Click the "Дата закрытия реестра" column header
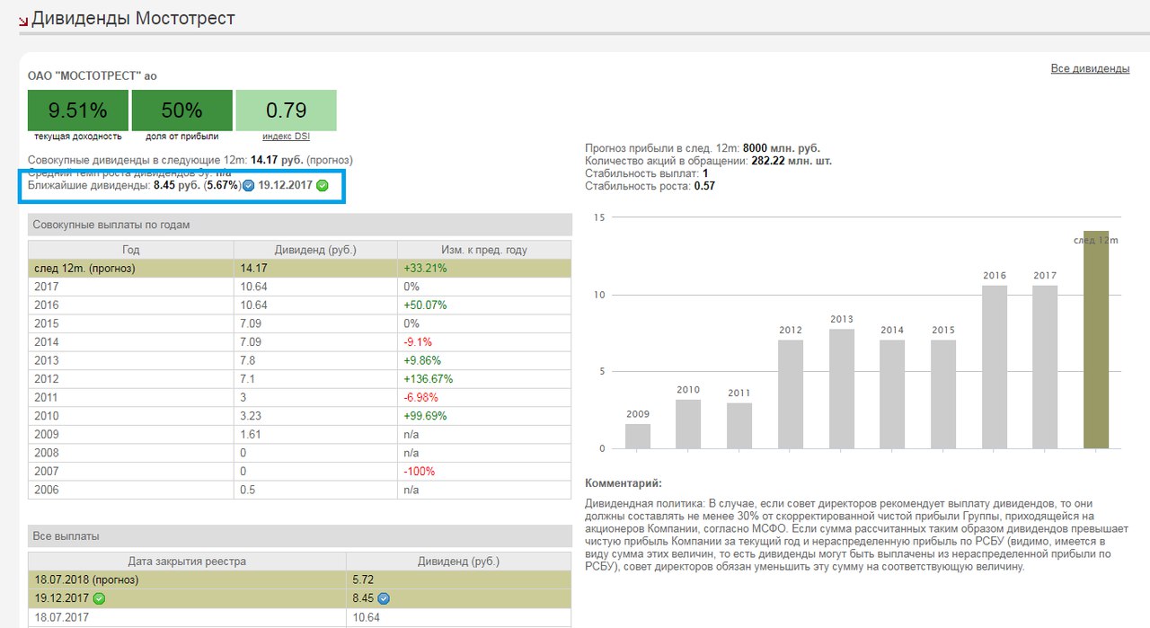The image size is (1150, 628). click(187, 562)
